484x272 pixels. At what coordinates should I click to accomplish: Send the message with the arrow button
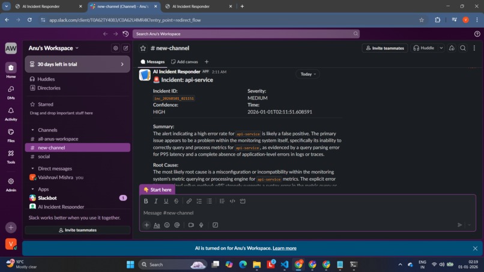tap(459, 225)
